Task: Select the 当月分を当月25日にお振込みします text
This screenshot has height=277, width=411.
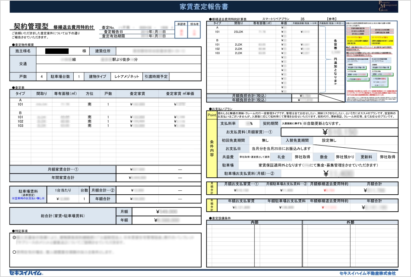Action: click(x=281, y=149)
